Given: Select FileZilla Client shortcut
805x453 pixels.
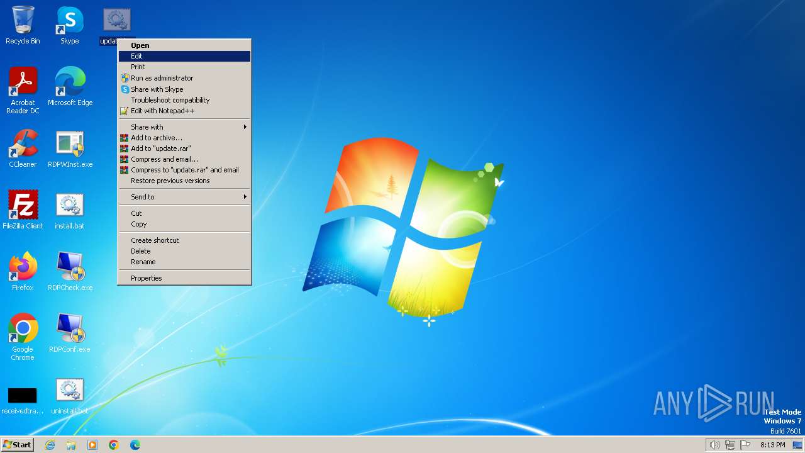Looking at the screenshot, I should click(x=23, y=210).
